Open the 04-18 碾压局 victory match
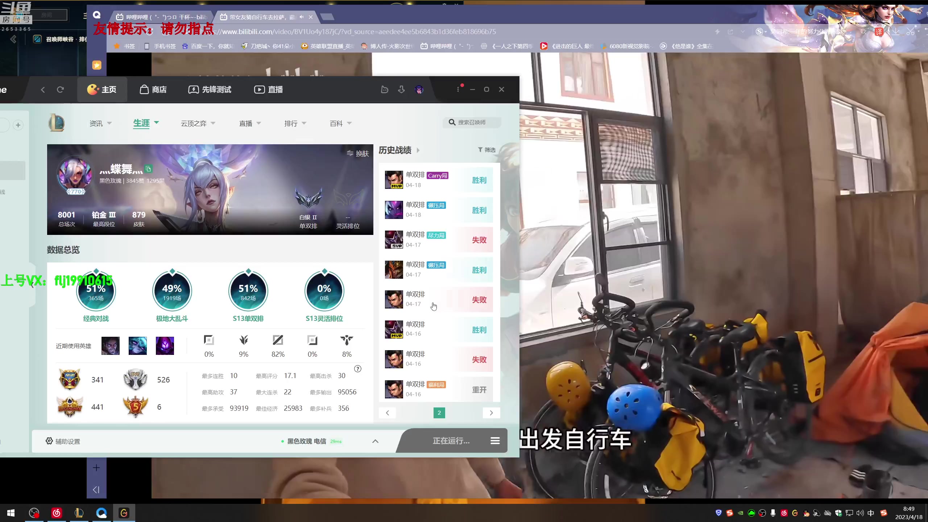928x522 pixels. tap(439, 210)
